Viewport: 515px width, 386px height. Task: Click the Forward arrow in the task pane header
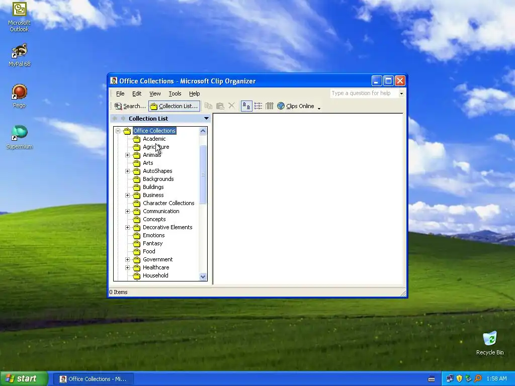click(123, 118)
